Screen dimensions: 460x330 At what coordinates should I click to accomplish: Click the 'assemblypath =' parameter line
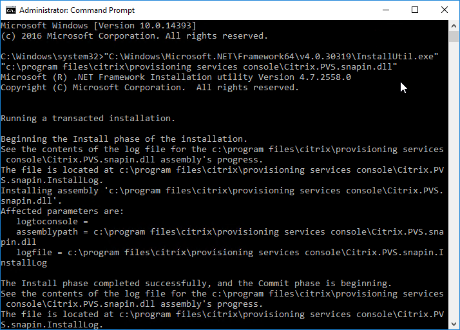click(222, 237)
